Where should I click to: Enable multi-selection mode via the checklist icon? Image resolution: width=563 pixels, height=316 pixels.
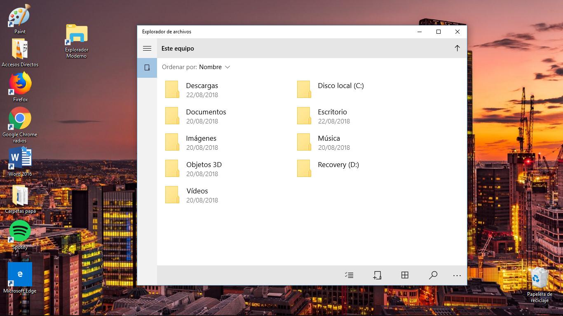point(349,275)
